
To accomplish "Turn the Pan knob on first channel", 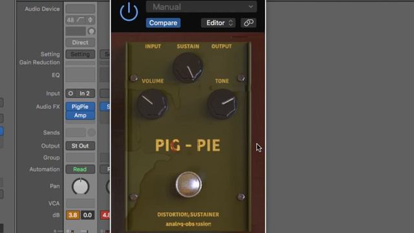I will tap(80, 186).
